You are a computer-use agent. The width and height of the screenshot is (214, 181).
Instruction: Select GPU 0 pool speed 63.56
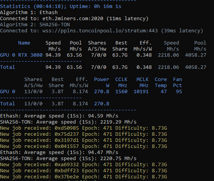[x=74, y=55]
